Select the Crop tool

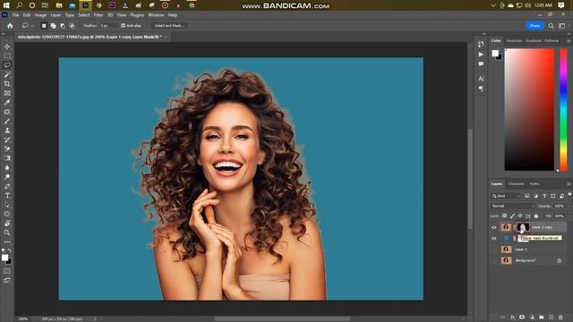(x=7, y=84)
